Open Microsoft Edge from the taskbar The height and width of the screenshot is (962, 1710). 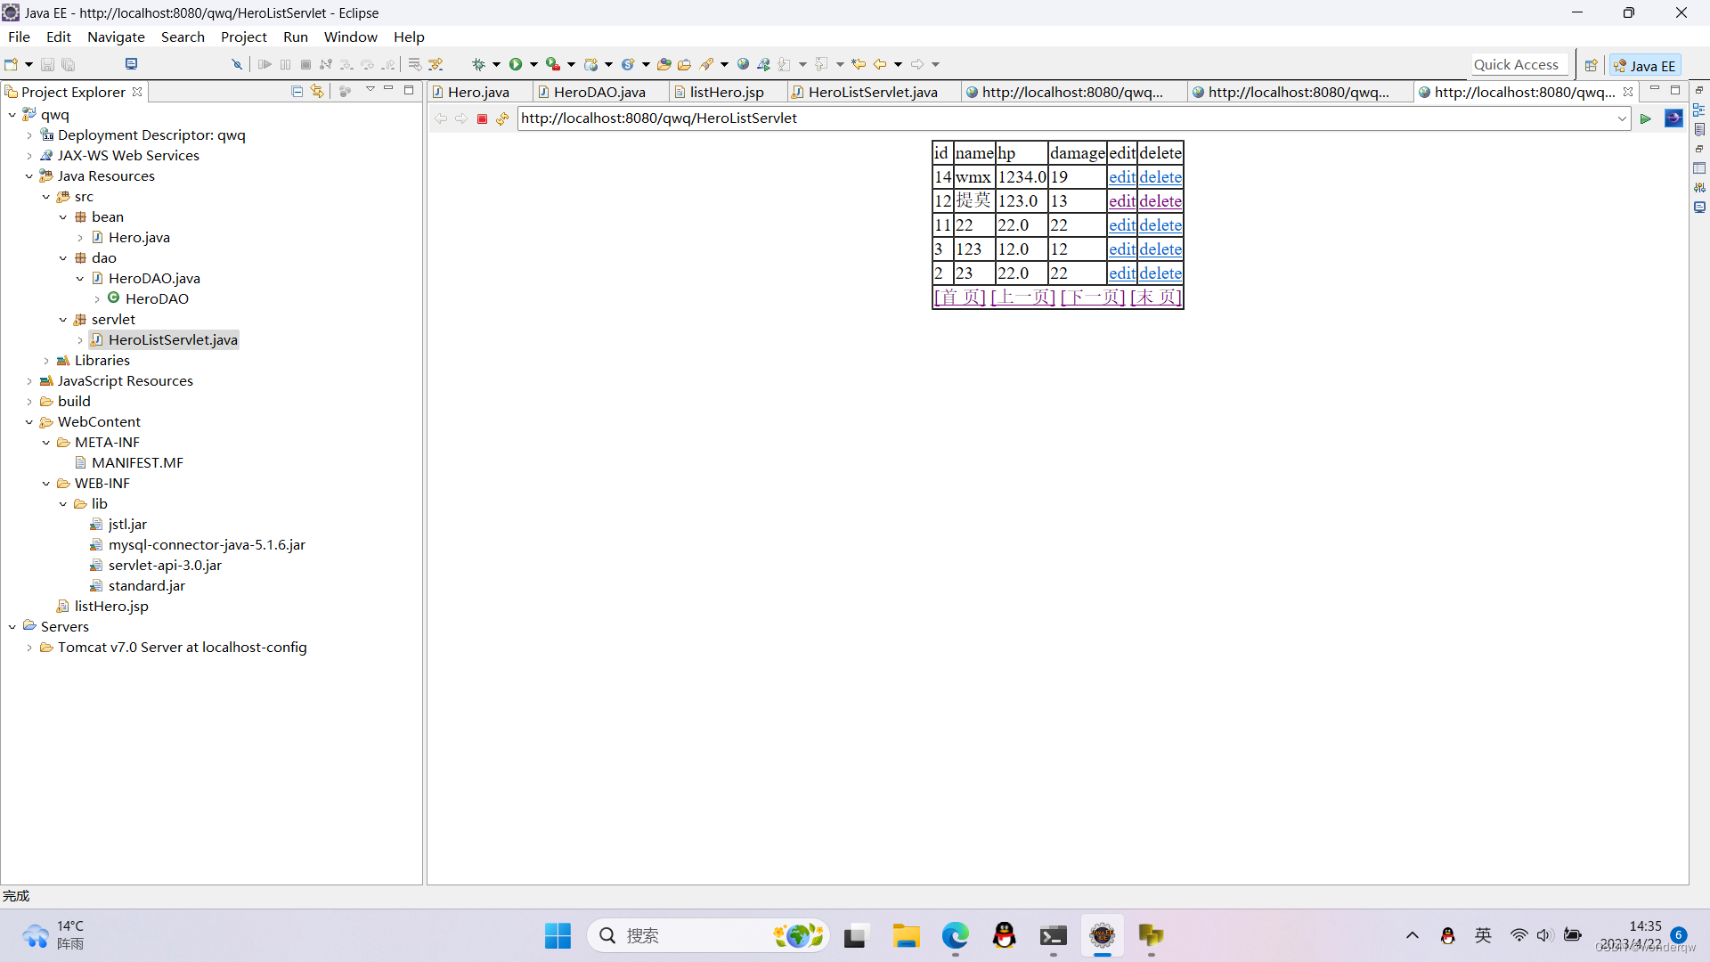955,935
